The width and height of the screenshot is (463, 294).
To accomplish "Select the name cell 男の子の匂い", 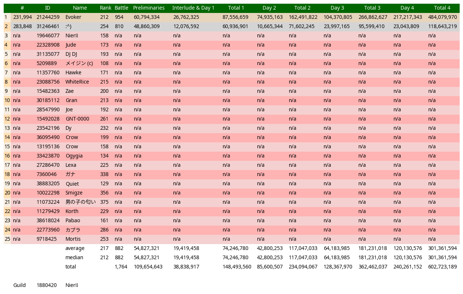I will [80, 202].
